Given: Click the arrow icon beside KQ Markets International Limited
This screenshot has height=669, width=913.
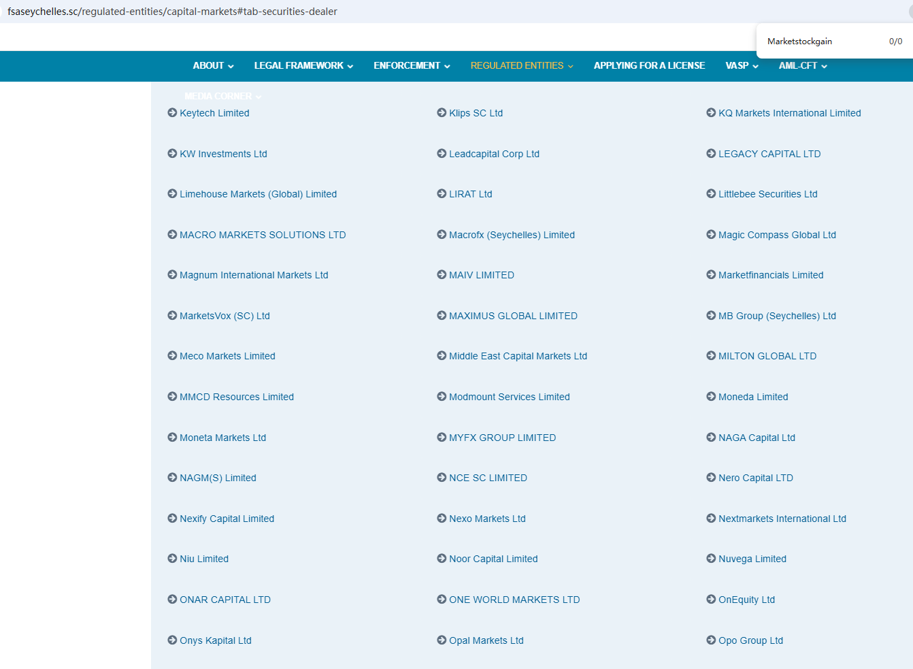Looking at the screenshot, I should (711, 113).
